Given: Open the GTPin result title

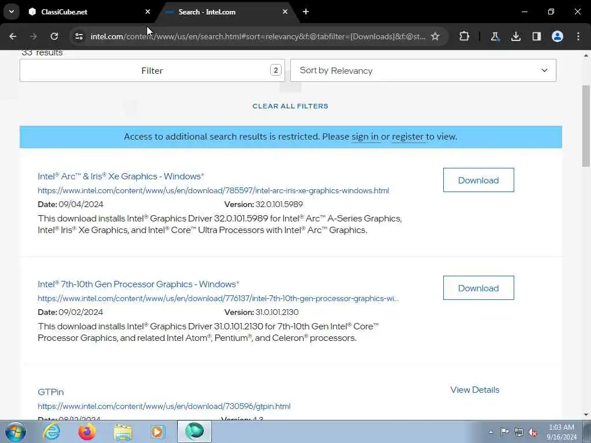Looking at the screenshot, I should tap(51, 392).
